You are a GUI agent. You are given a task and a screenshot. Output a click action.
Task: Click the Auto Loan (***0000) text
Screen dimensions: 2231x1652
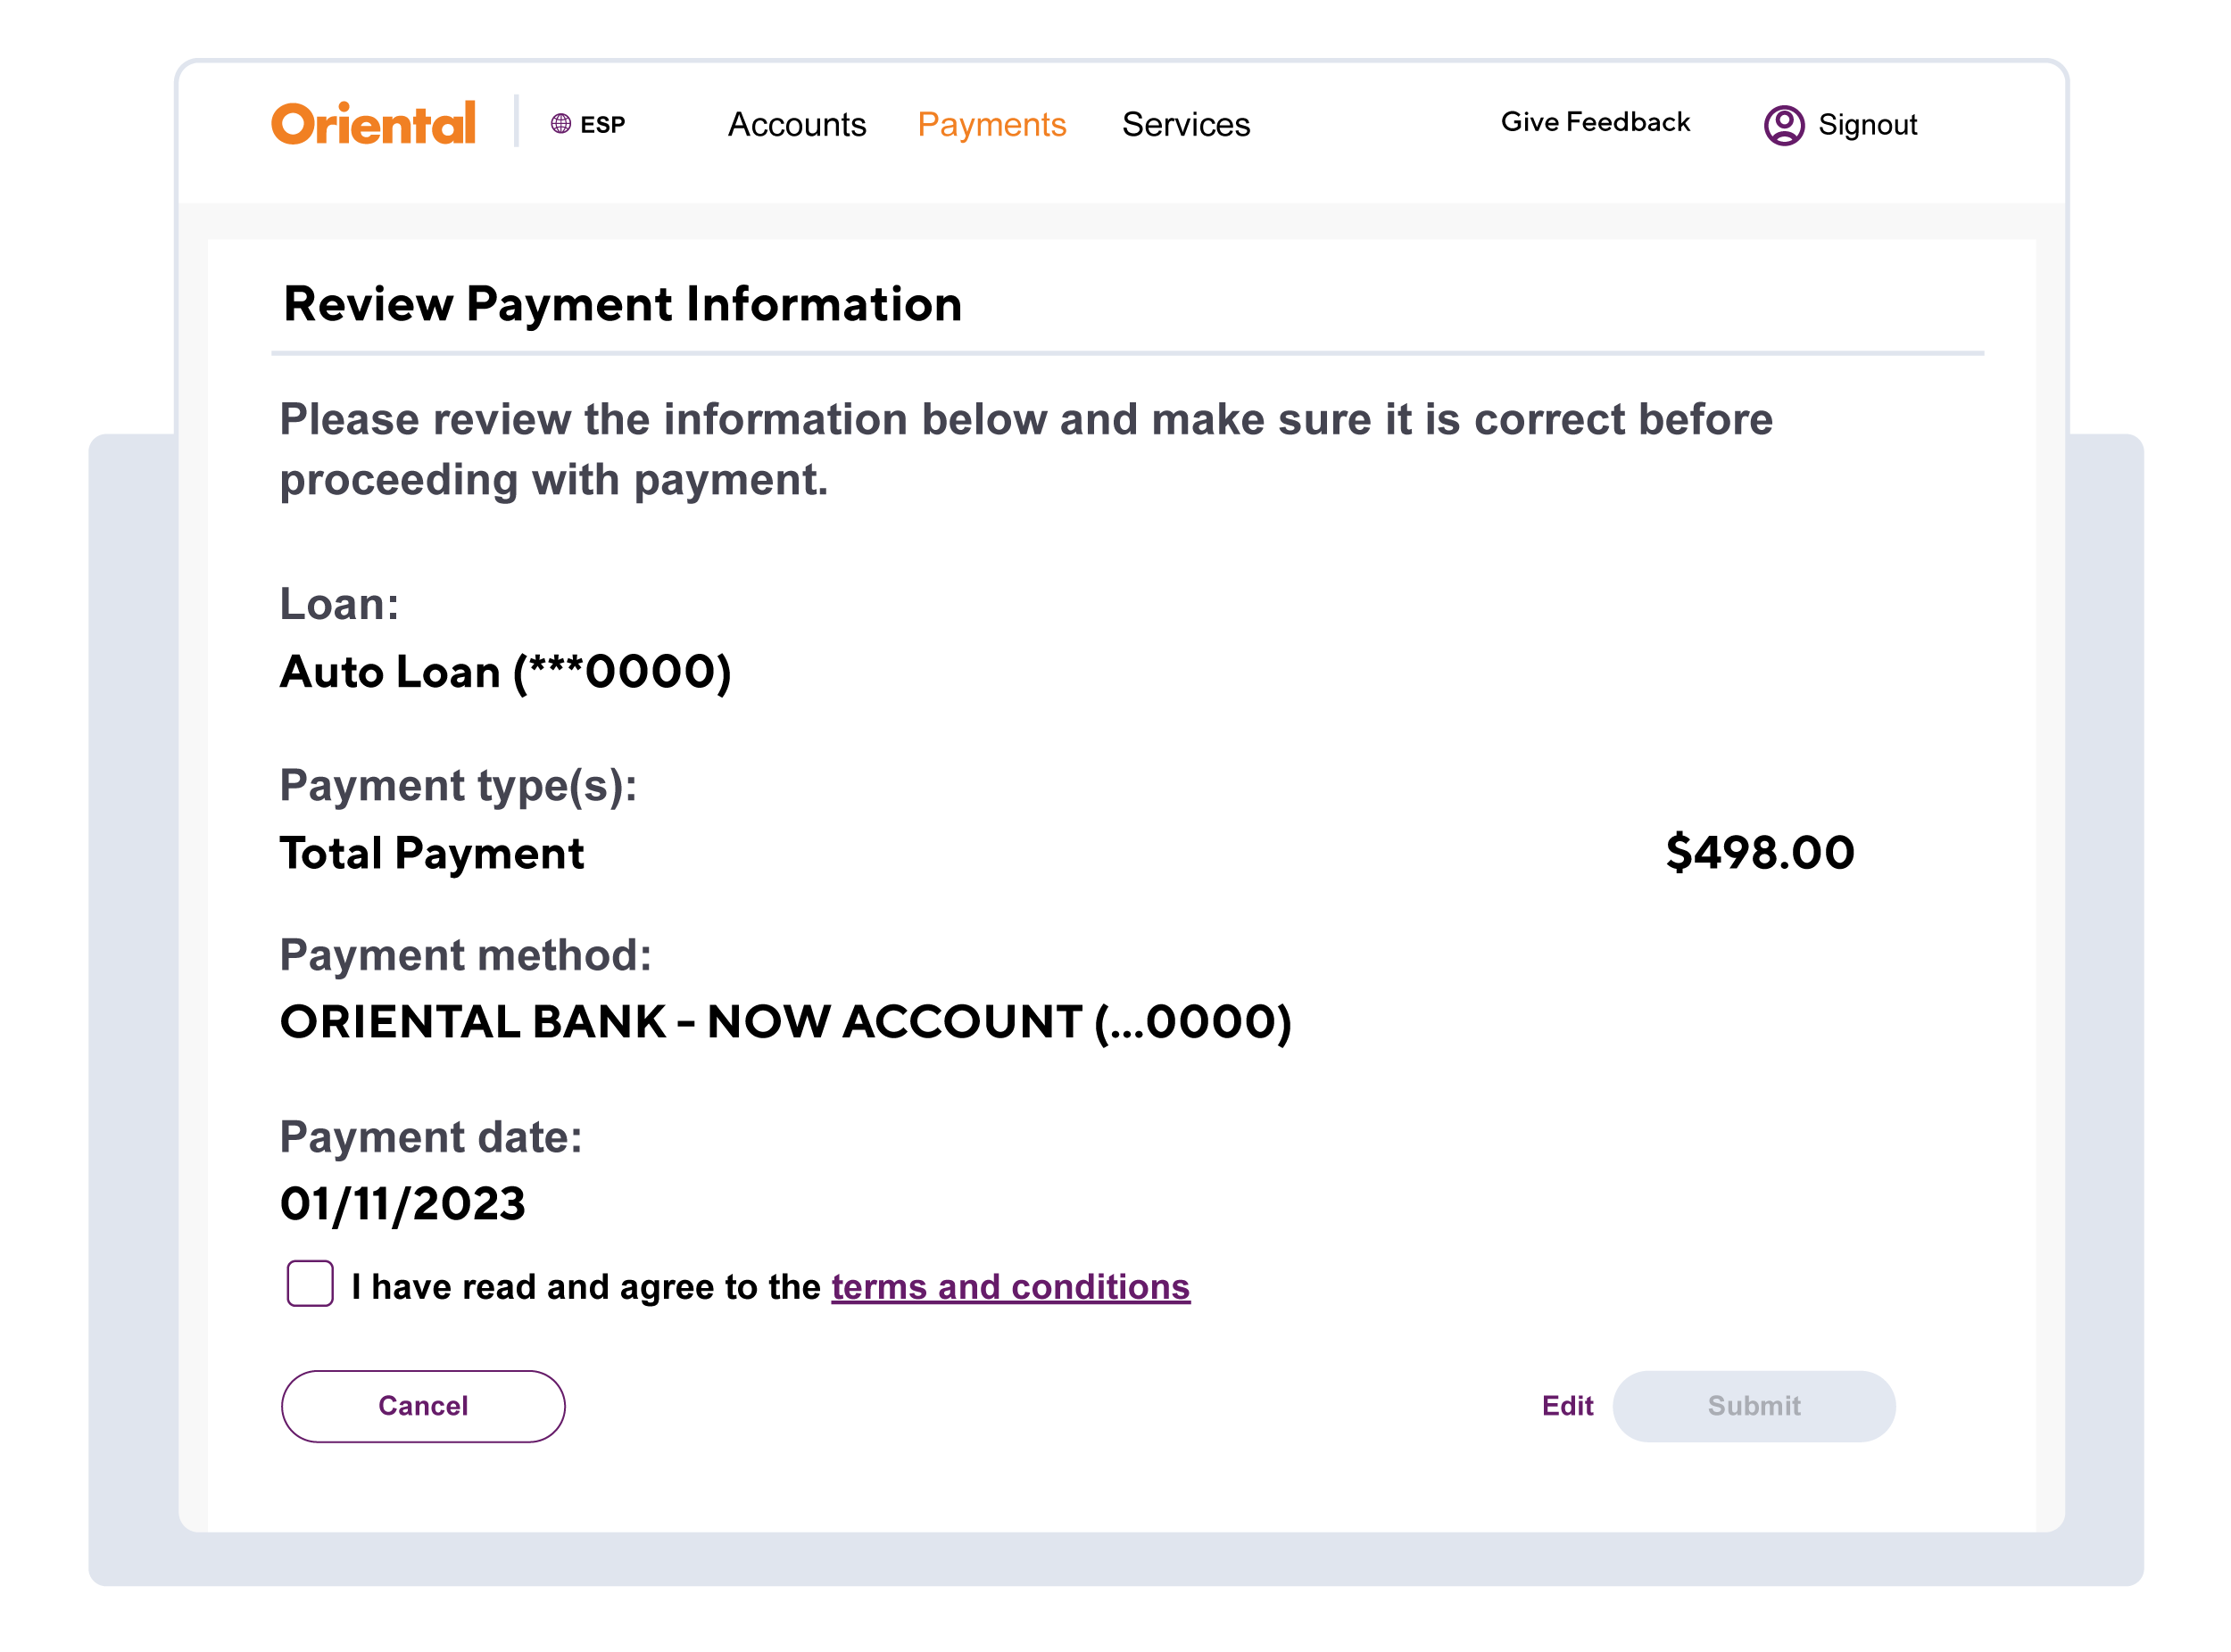pos(506,672)
